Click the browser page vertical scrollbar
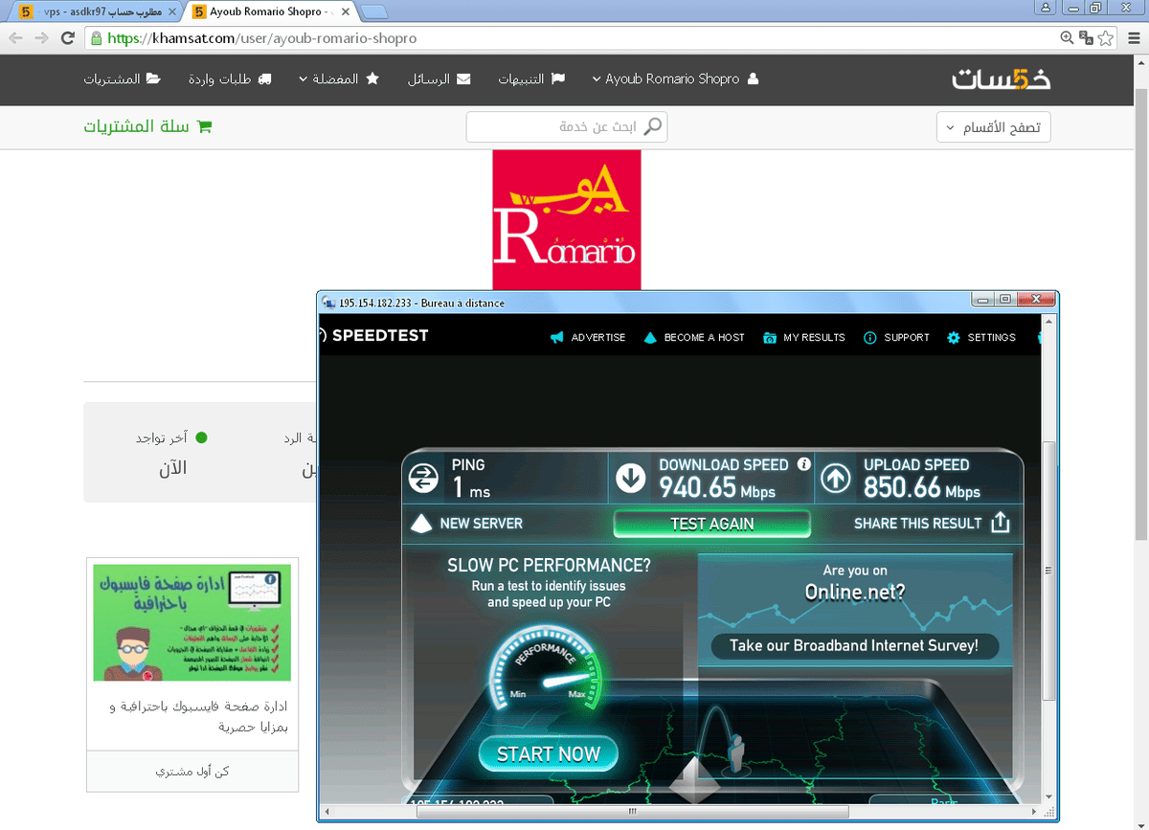This screenshot has height=830, width=1149. click(x=1140, y=316)
